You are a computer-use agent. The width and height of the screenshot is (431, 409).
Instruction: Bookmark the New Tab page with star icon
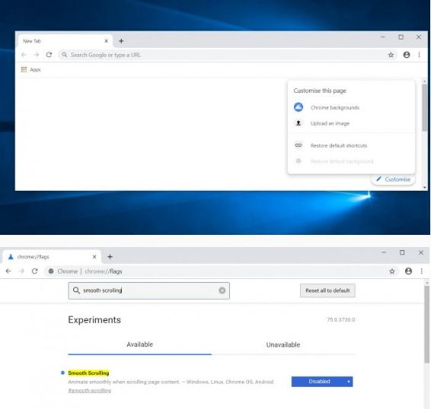(391, 55)
